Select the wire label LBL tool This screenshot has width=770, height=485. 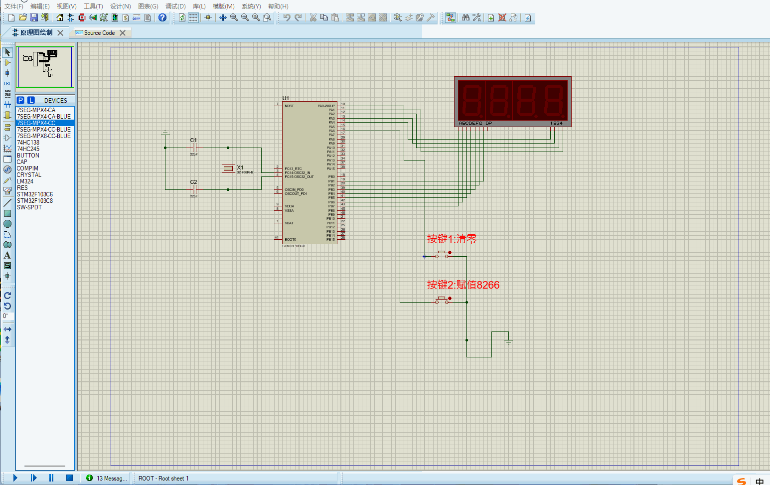point(7,84)
